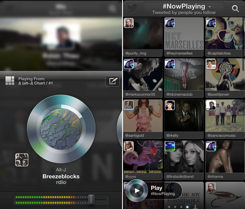Tap the tweeter avatar on @purity_ring tile

129,23
